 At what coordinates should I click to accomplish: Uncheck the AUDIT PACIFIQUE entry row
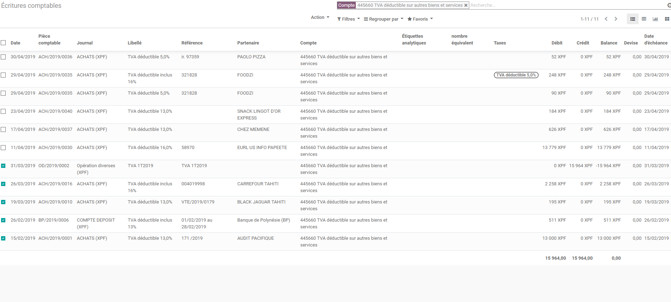tap(3, 238)
